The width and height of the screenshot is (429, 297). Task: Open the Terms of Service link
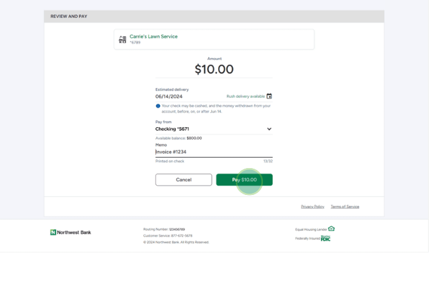pos(345,207)
